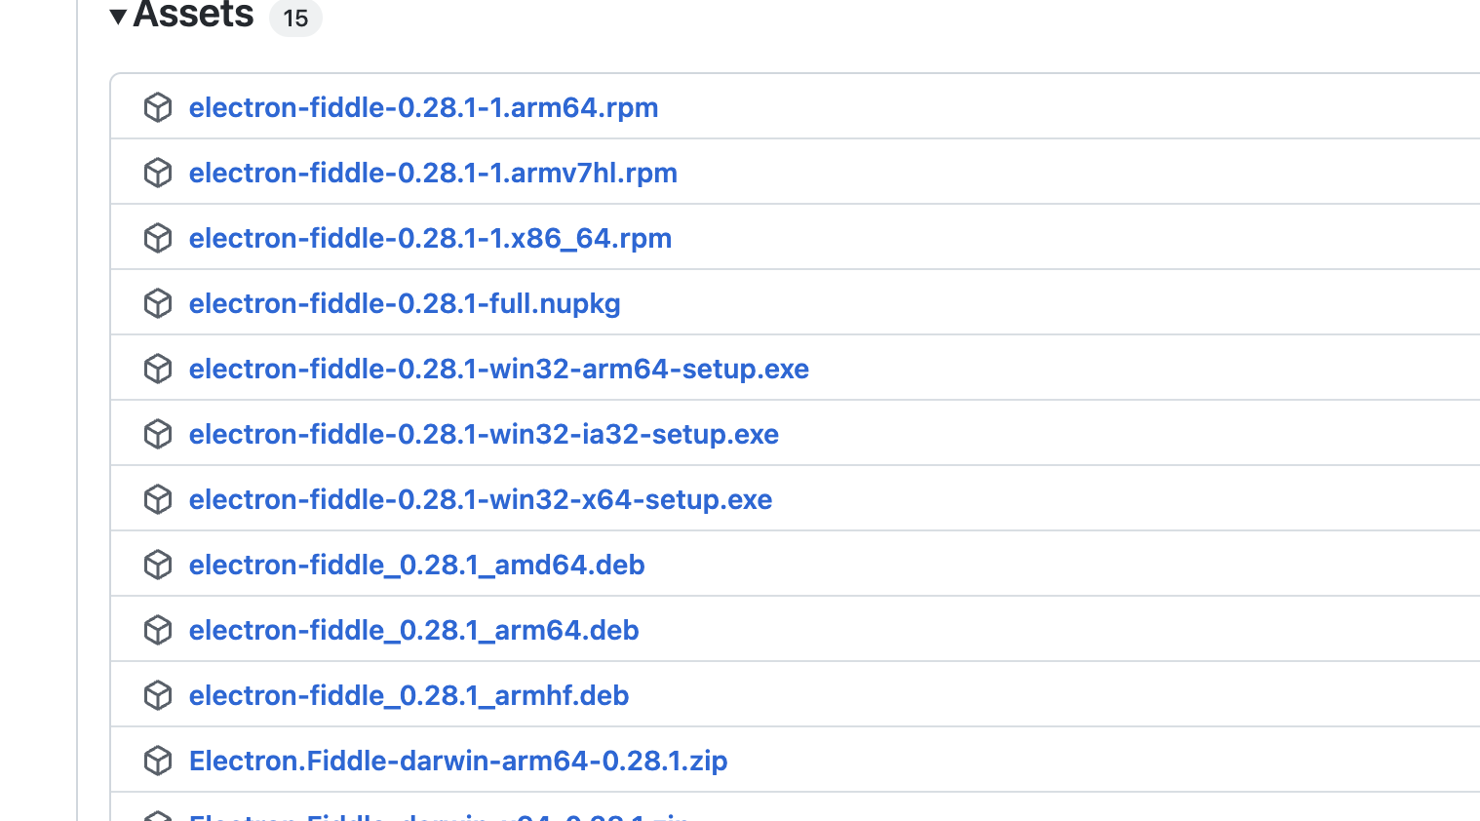Click the package icon beside electron-fiddle-0.28.1-full.nupkg
This screenshot has width=1480, height=821.
[157, 302]
